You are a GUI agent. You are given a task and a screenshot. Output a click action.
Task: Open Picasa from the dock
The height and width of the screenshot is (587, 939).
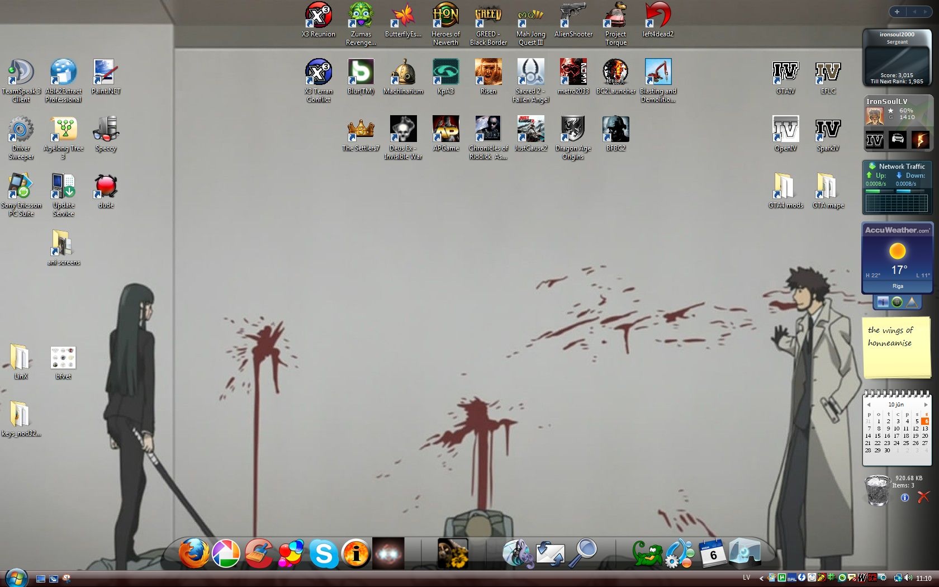click(x=226, y=553)
